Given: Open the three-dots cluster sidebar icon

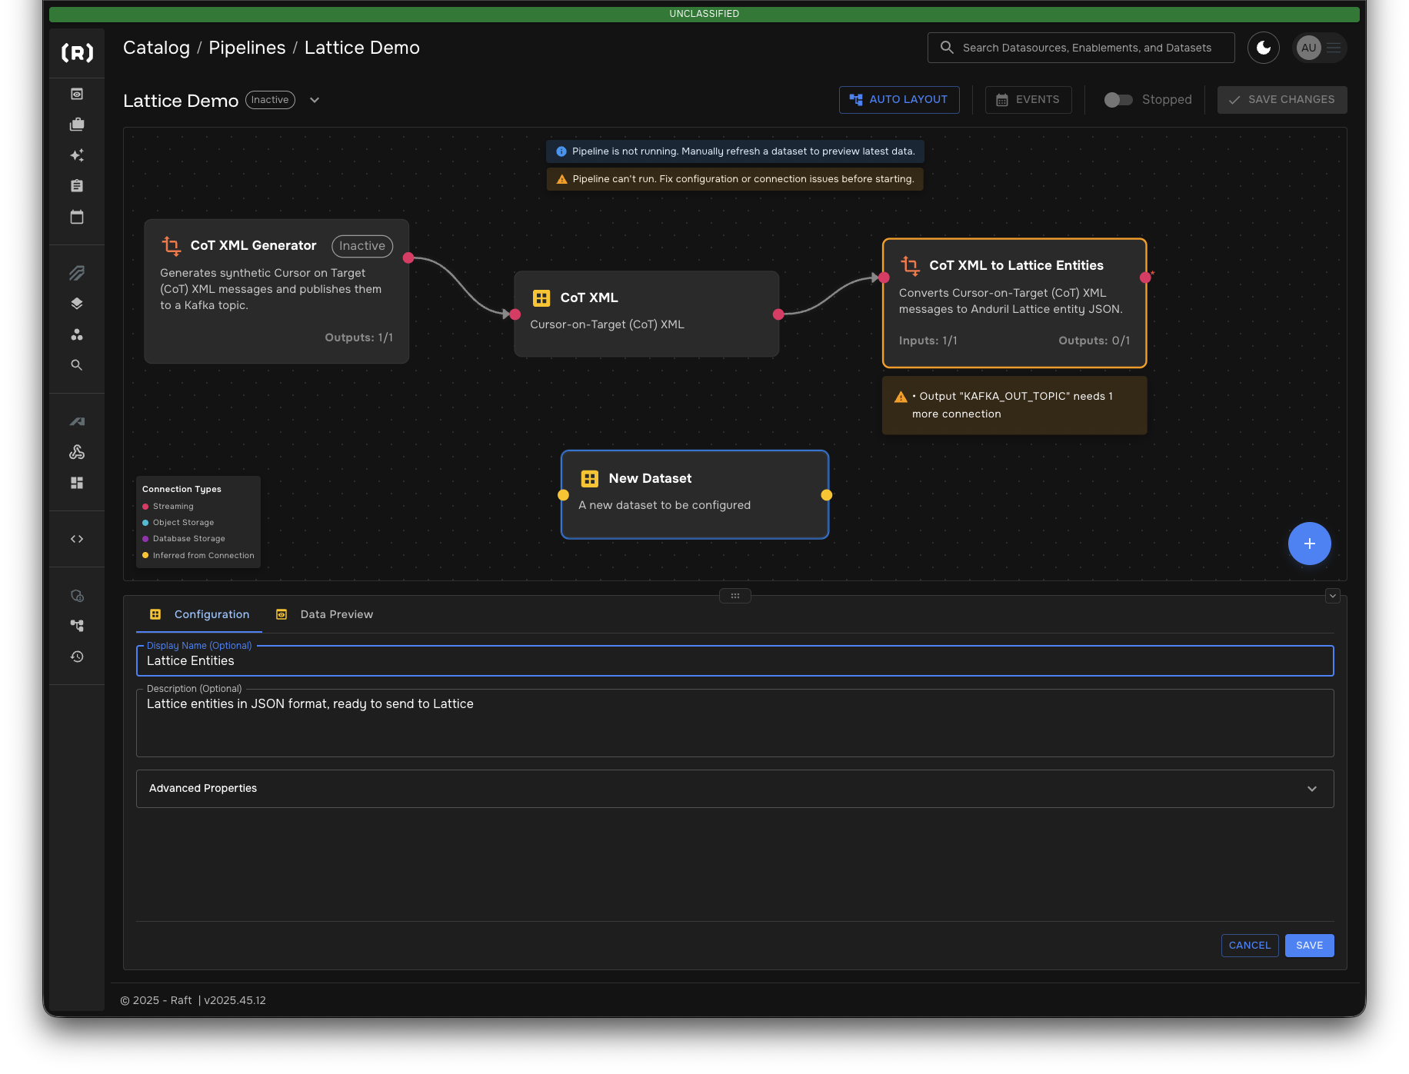Looking at the screenshot, I should coord(77,334).
